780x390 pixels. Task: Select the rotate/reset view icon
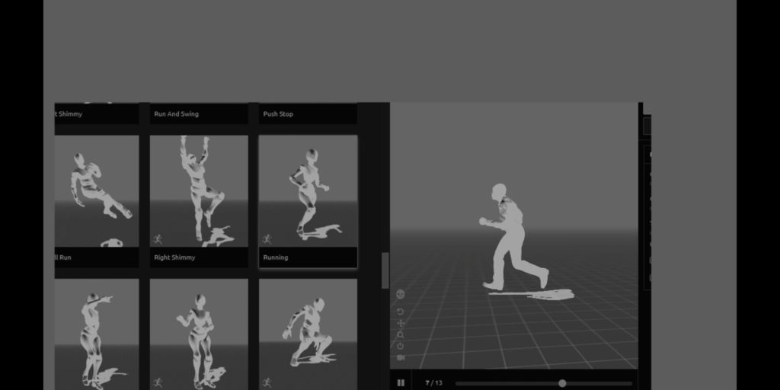[x=401, y=312]
